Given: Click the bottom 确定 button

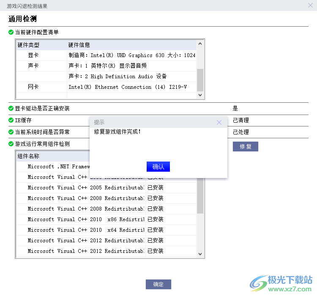Looking at the screenshot, I should tap(158, 284).
